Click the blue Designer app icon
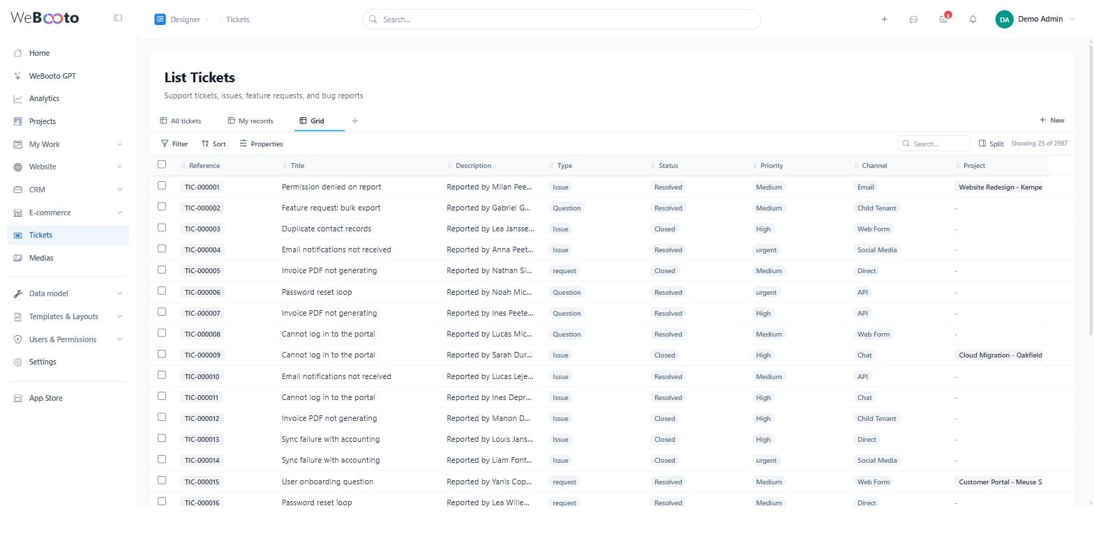Screen dimensions: 1094x538 (160, 20)
